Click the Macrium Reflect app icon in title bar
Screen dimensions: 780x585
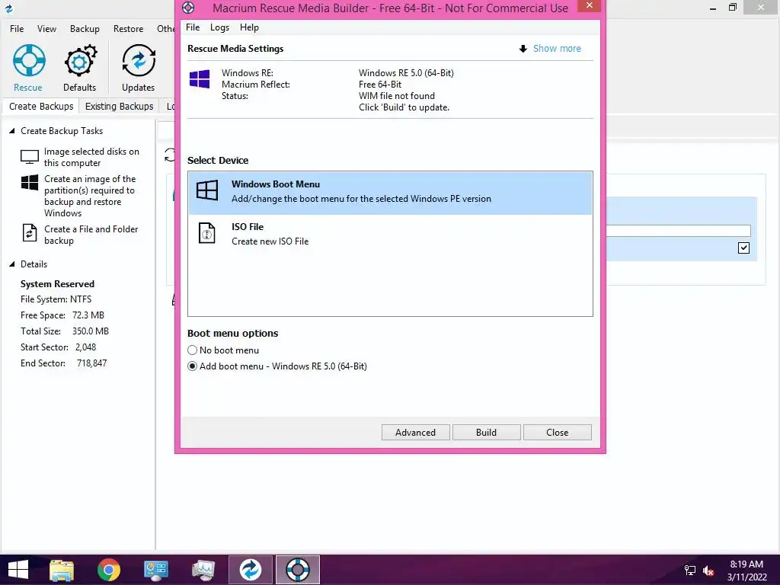[8, 8]
